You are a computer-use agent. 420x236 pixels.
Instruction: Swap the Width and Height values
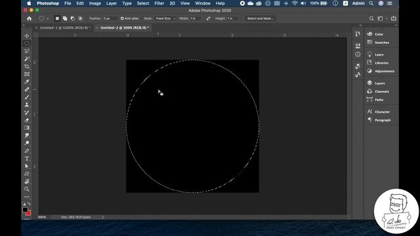pos(208,18)
